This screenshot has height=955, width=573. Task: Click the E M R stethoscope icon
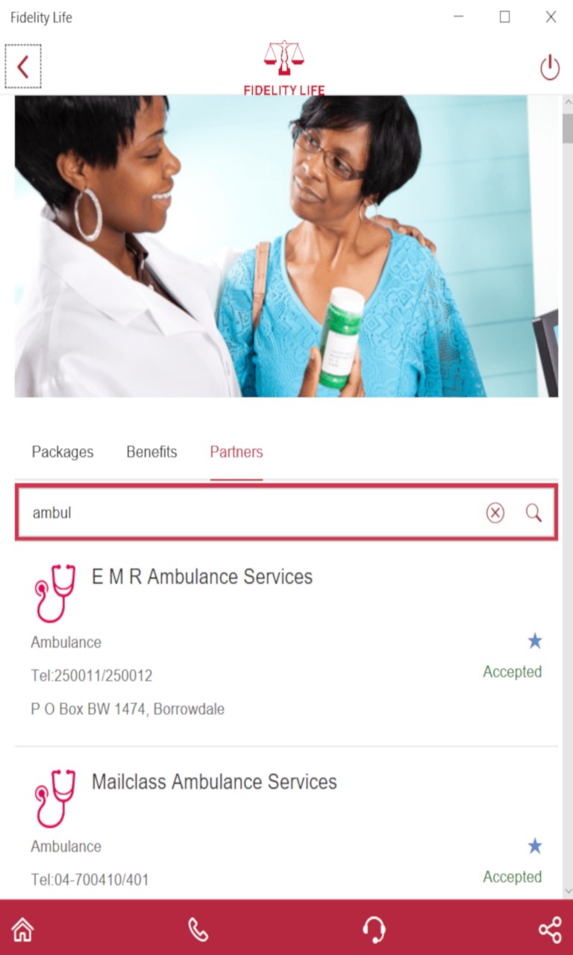pos(55,593)
